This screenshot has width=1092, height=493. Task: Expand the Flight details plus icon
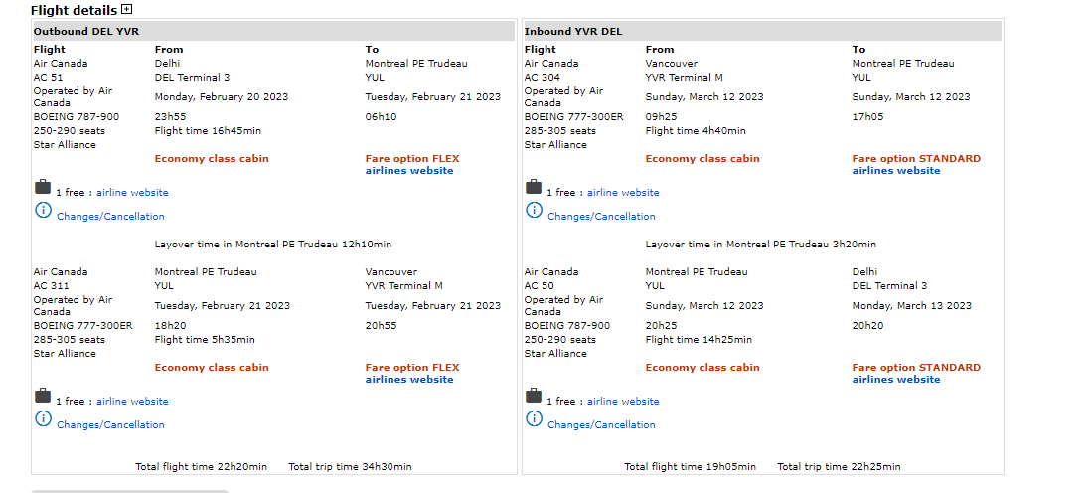(126, 10)
